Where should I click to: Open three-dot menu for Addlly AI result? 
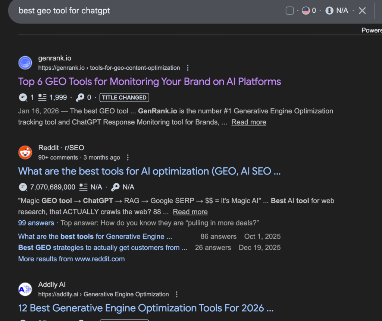176,295
